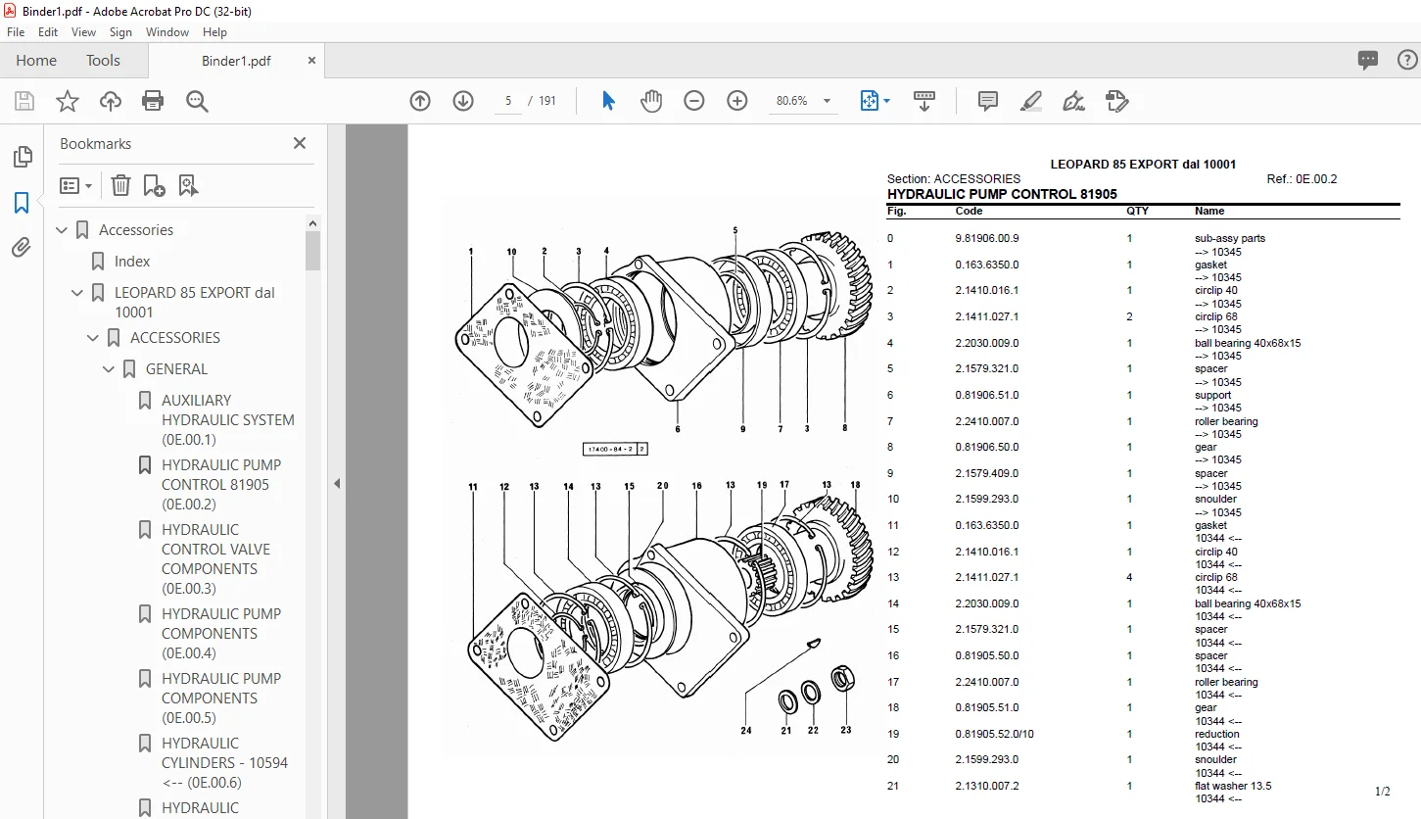Collapse the left navigation pane arrow

[336, 483]
